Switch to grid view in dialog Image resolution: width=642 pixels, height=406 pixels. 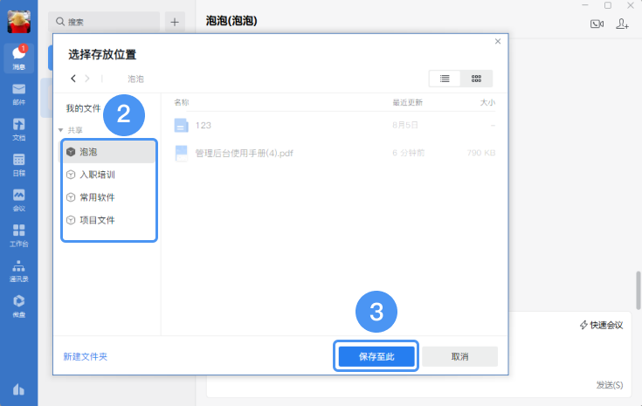pyautogui.click(x=476, y=79)
